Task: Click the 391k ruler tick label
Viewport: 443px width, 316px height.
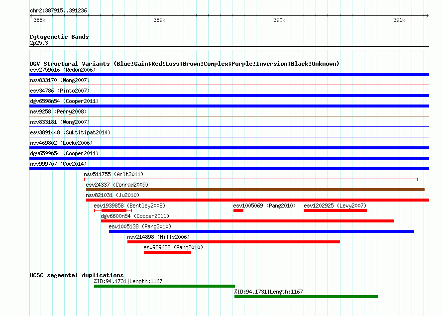Action: [x=400, y=20]
